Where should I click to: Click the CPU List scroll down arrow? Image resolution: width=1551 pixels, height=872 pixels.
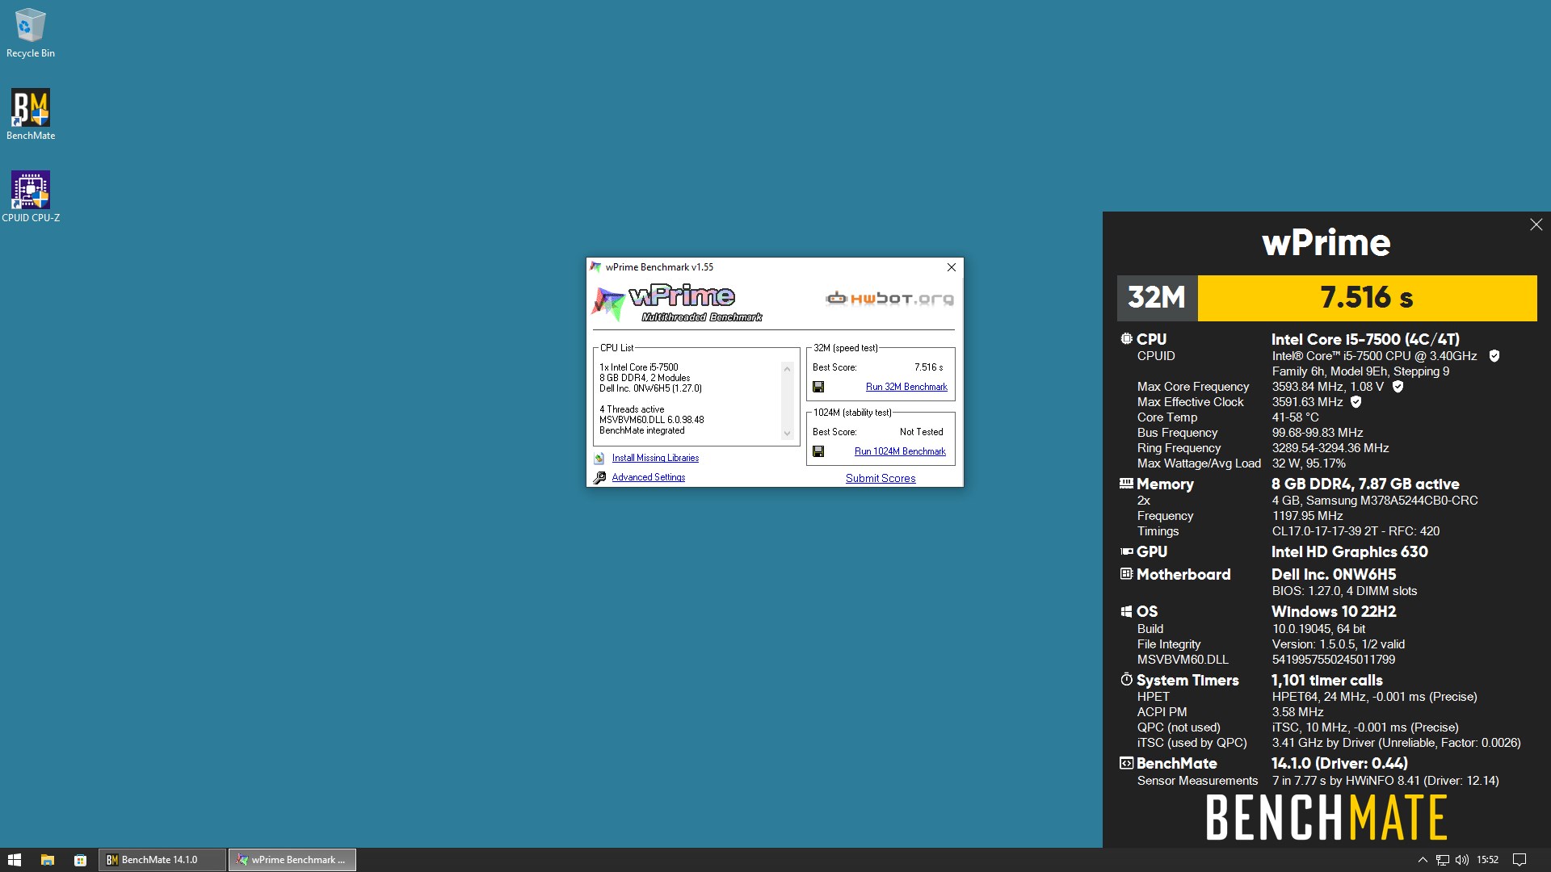pyautogui.click(x=787, y=434)
